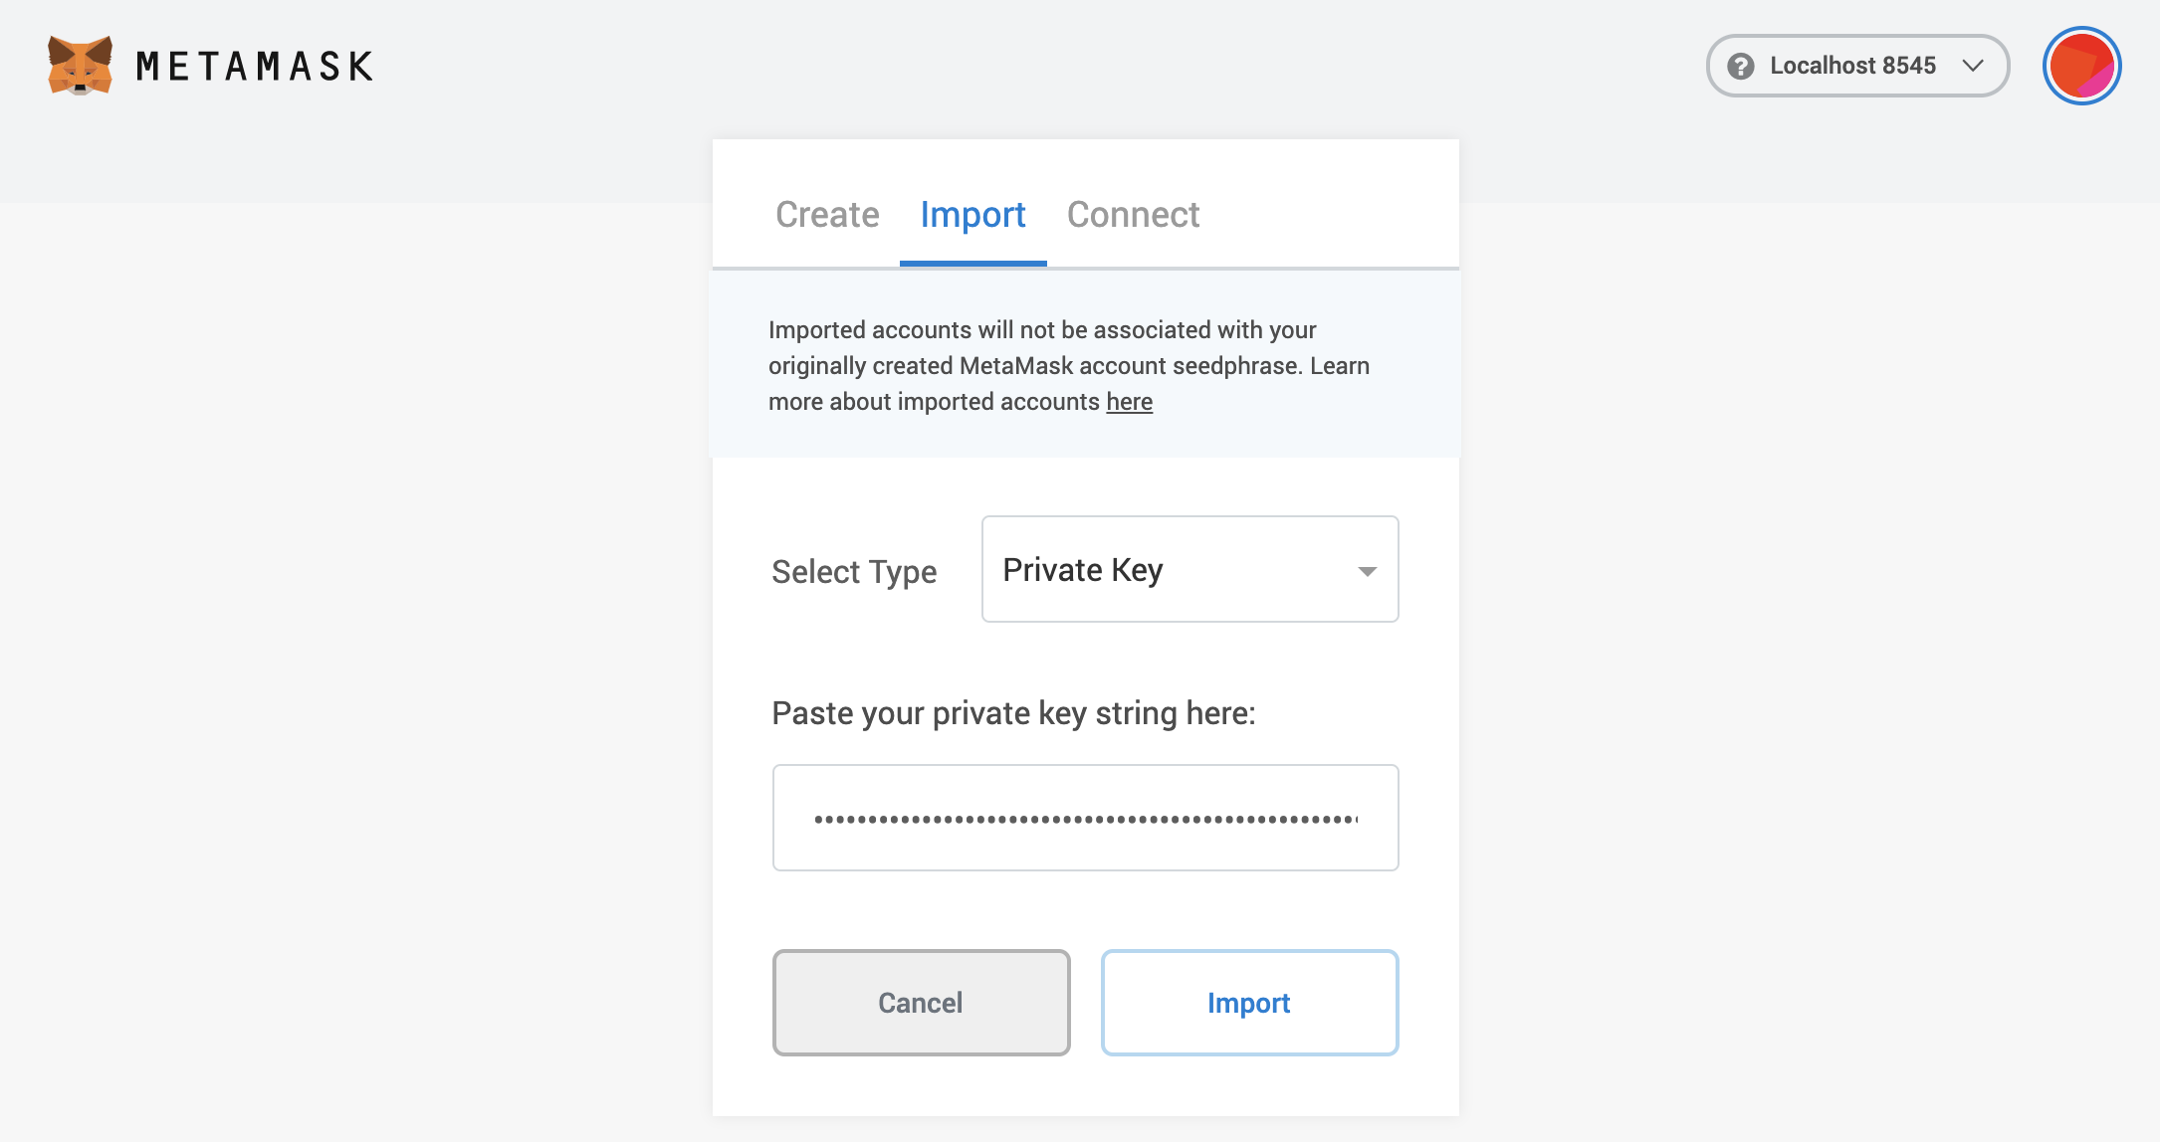The height and width of the screenshot is (1142, 2160).
Task: Switch to the Connect tab
Action: click(x=1133, y=215)
